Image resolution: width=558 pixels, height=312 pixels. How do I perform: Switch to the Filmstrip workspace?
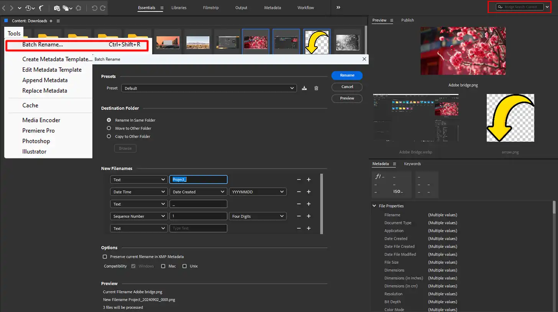pos(211,8)
